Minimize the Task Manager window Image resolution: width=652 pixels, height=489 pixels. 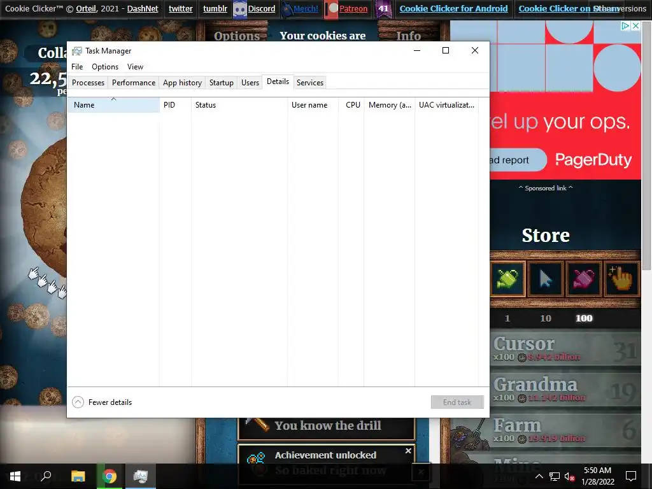(x=417, y=50)
